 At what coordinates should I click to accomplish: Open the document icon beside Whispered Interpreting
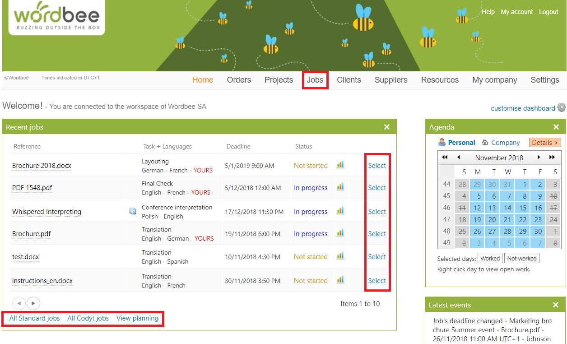[x=132, y=211]
